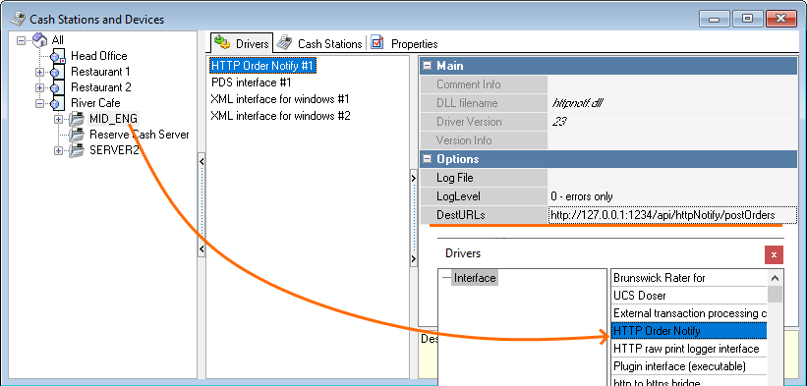Collapse the River Cafe tree node
Viewport: 807px width, 386px height.
(39, 104)
